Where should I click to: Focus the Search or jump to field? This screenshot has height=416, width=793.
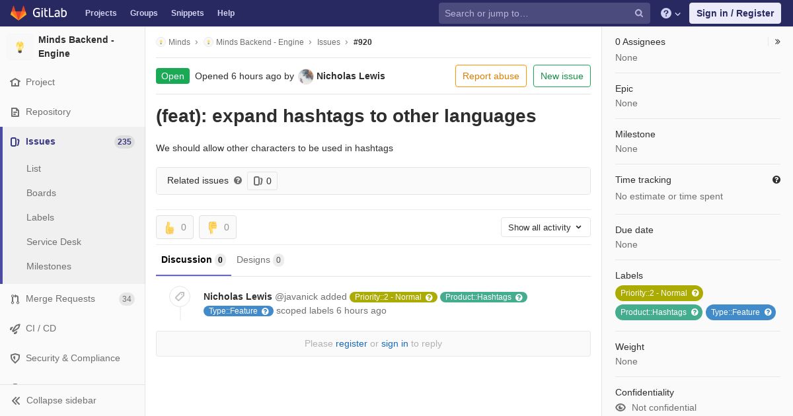pos(535,13)
